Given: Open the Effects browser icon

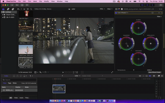Looking at the screenshot, I should pos(159,76).
